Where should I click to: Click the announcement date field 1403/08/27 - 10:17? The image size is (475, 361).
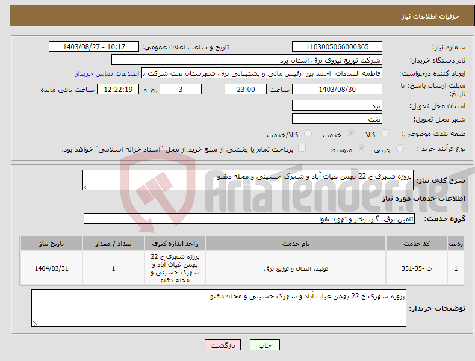[94, 47]
